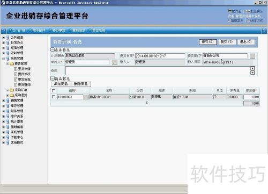The height and width of the screenshot is (194, 268).
Task: Check the row checkbox for item 10100001
Action: click(54, 97)
